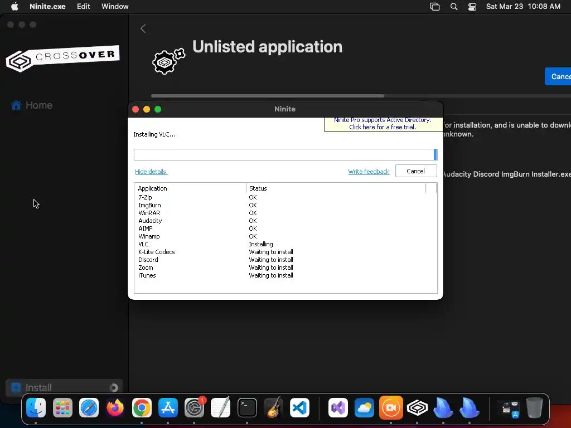Close the Ninite window with red button

(136, 109)
